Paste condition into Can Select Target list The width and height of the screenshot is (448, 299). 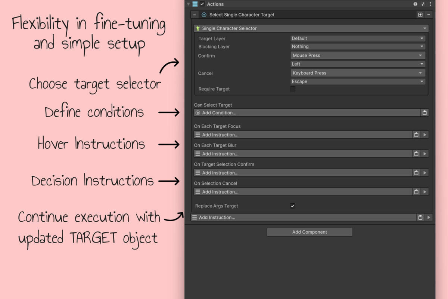(424, 113)
